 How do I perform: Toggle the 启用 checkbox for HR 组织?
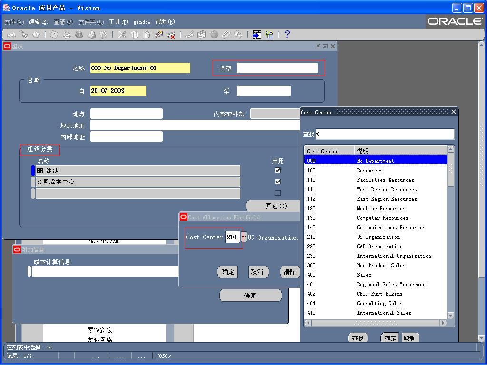278,170
